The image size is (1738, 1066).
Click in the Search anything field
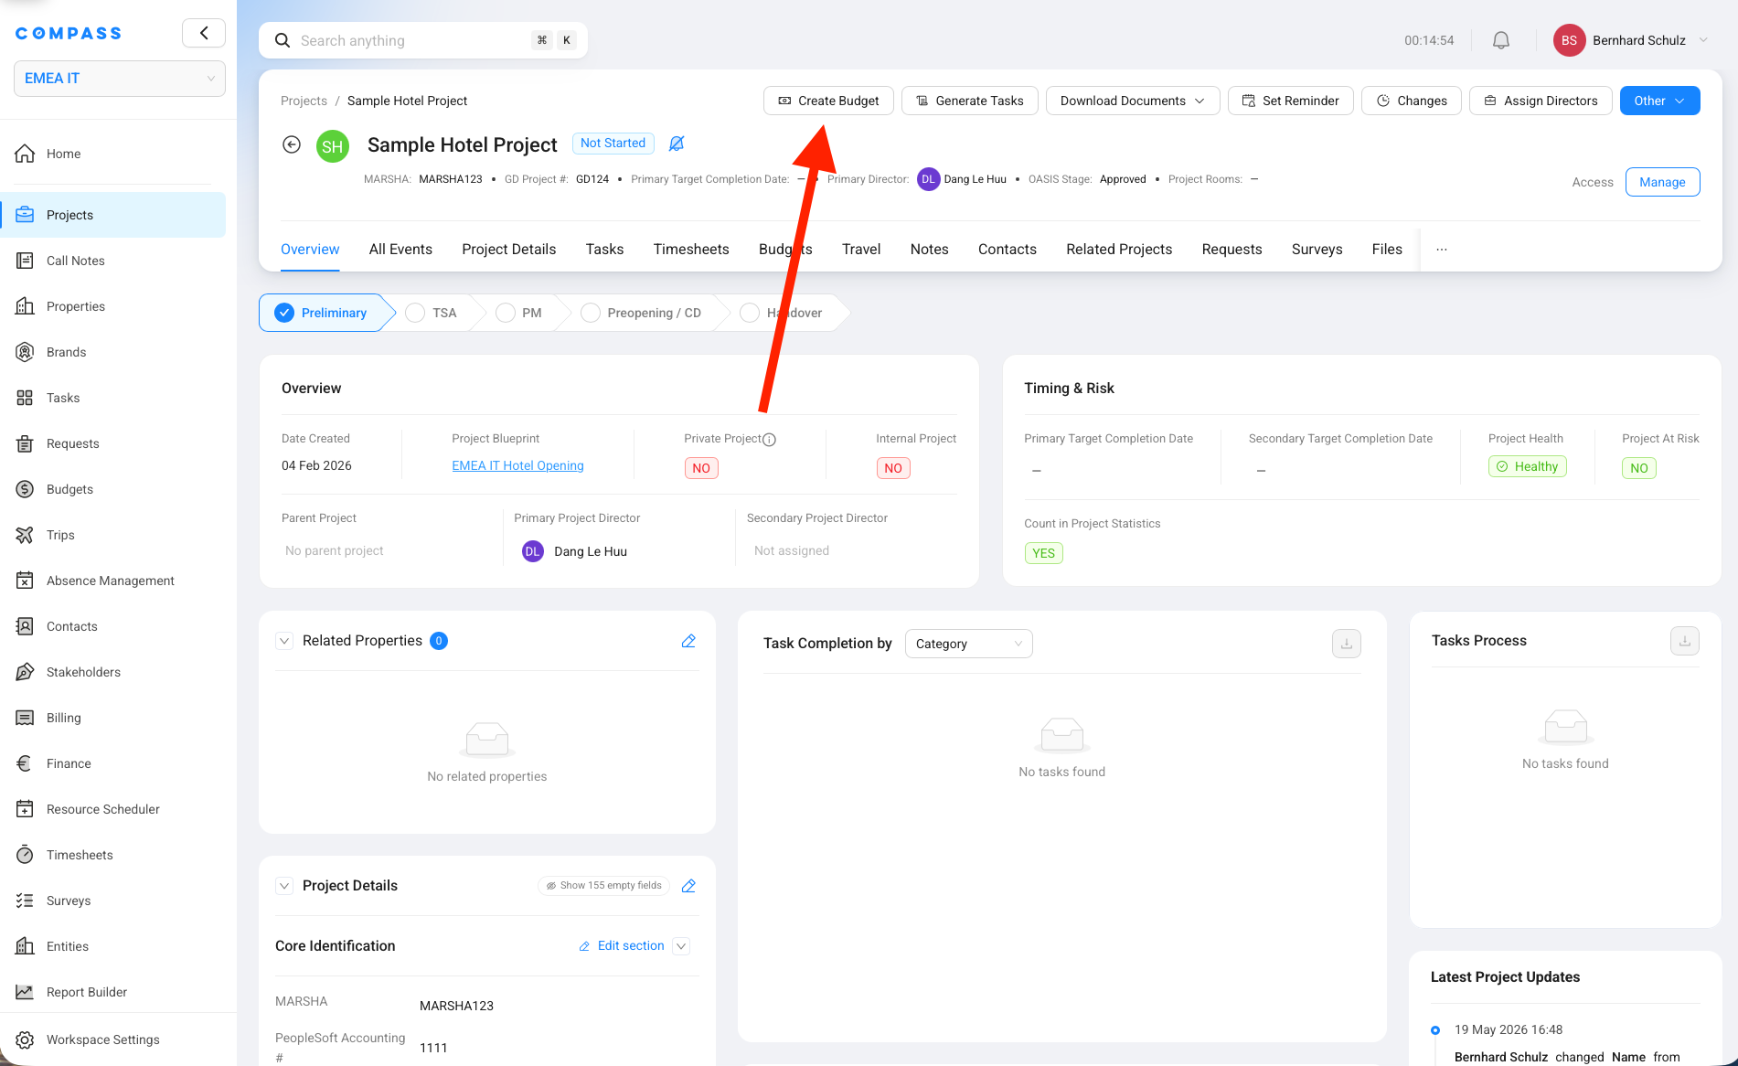pos(423,40)
